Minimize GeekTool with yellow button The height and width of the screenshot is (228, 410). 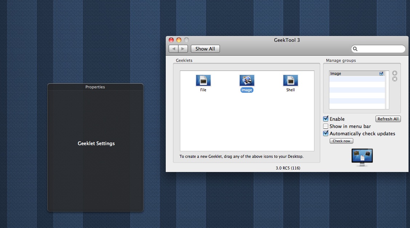[x=179, y=40]
